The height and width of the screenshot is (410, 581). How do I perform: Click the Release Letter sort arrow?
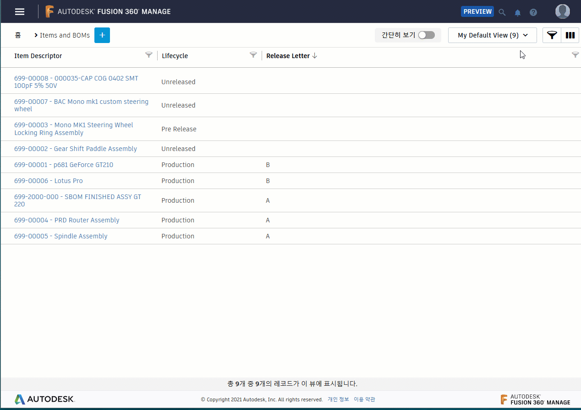(315, 56)
